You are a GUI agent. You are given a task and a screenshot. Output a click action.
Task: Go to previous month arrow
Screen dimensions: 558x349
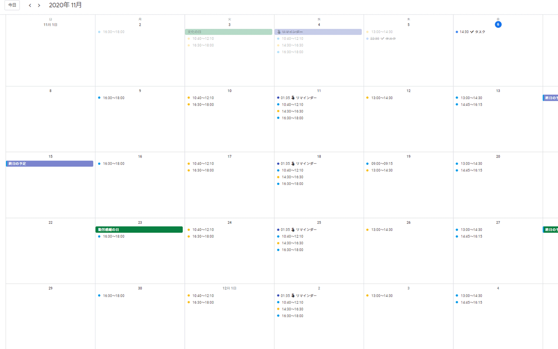[30, 5]
